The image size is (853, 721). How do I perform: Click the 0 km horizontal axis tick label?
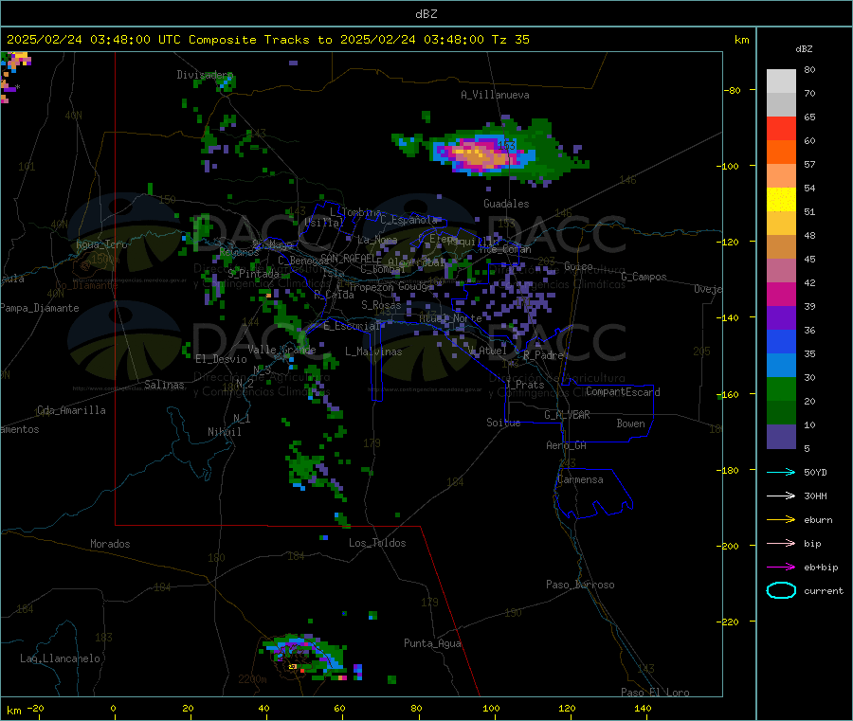[113, 708]
